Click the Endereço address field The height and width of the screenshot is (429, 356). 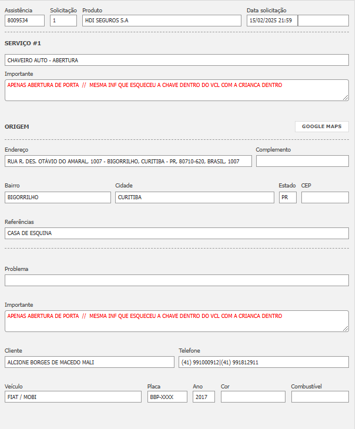click(128, 161)
